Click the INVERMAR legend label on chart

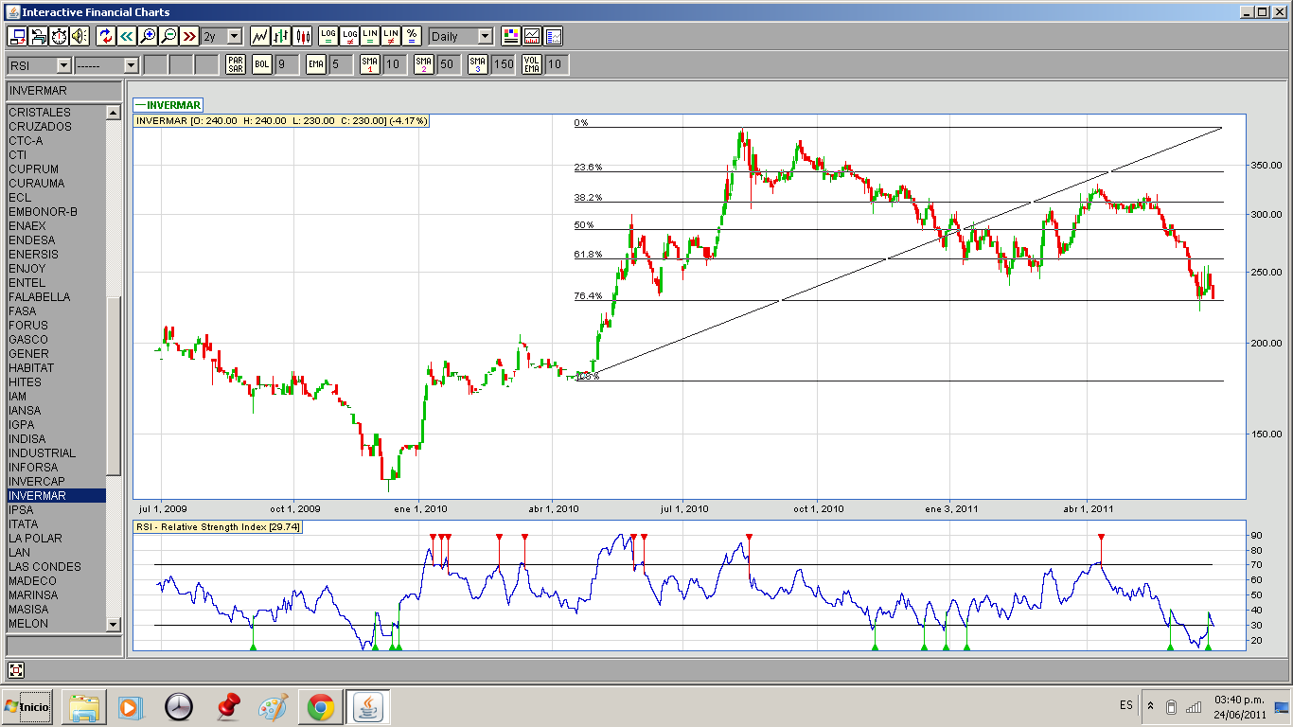pos(168,105)
